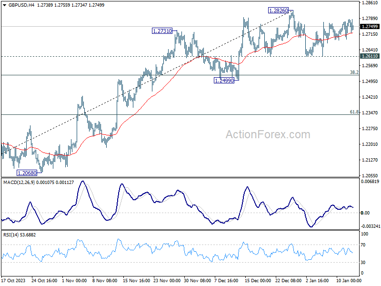Click the 1.24950 price axis value
The height and width of the screenshot is (286, 381).
370,81
